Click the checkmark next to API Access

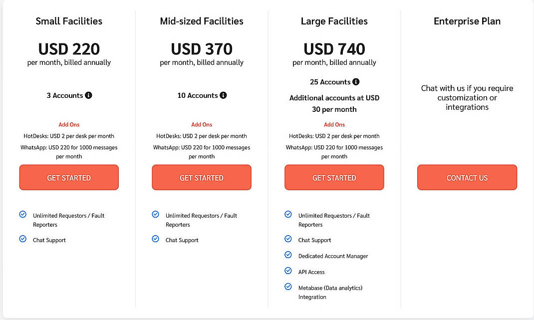(288, 271)
